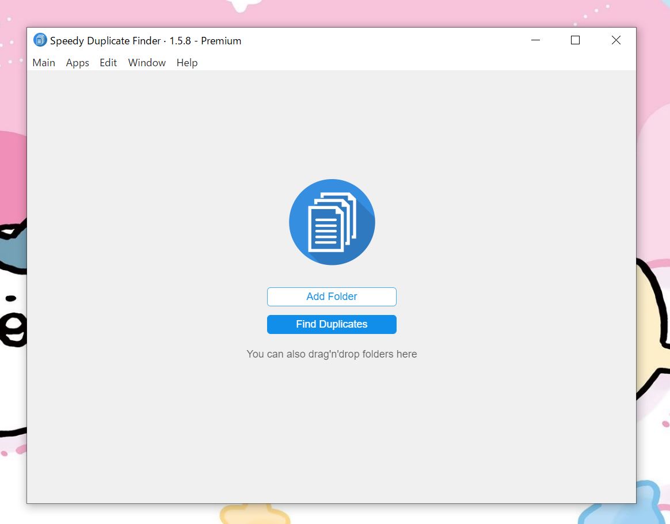Click the large blue documents logo
Screen dimensions: 670x524
(x=332, y=222)
